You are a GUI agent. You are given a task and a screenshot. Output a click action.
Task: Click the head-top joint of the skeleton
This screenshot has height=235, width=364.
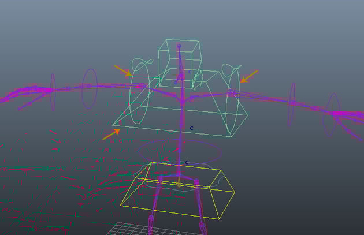[179, 46]
